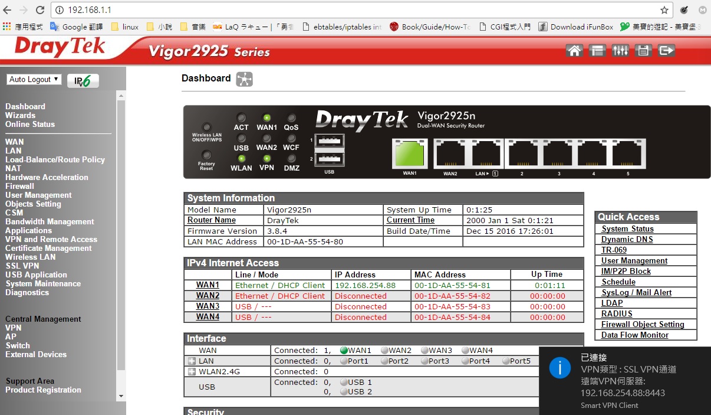Click the Logout arrow icon in header
711x415 pixels.
[666, 51]
